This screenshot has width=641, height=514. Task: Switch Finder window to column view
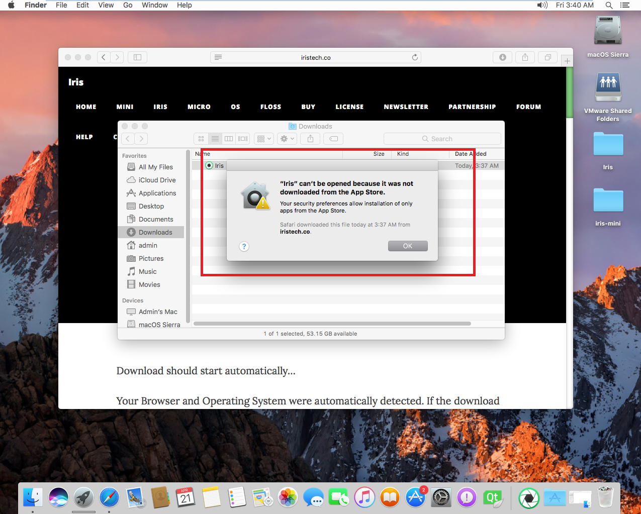[229, 139]
